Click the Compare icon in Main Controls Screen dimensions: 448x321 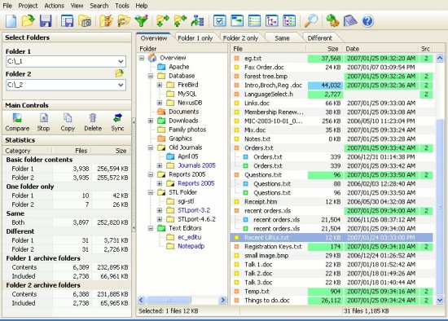(x=17, y=118)
